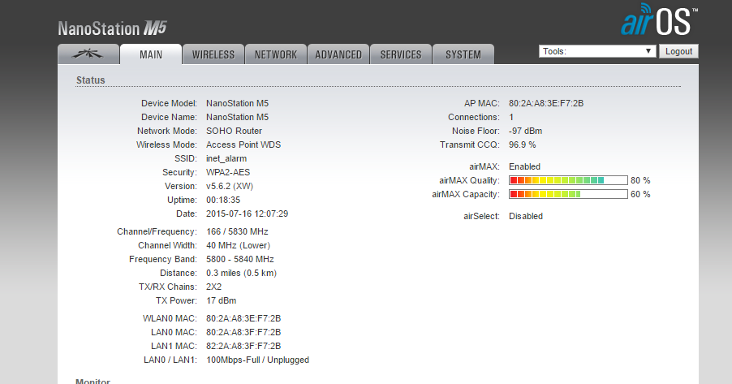The width and height of the screenshot is (732, 384).
Task: Click the LAN0 MAC address value
Action: [243, 333]
